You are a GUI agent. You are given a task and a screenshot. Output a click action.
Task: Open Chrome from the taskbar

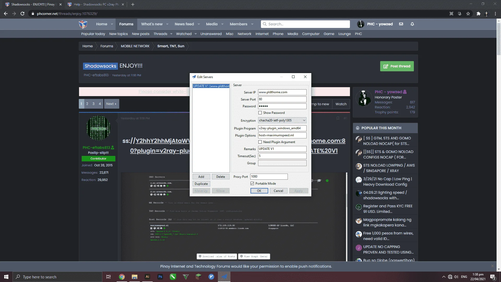pyautogui.click(x=122, y=277)
